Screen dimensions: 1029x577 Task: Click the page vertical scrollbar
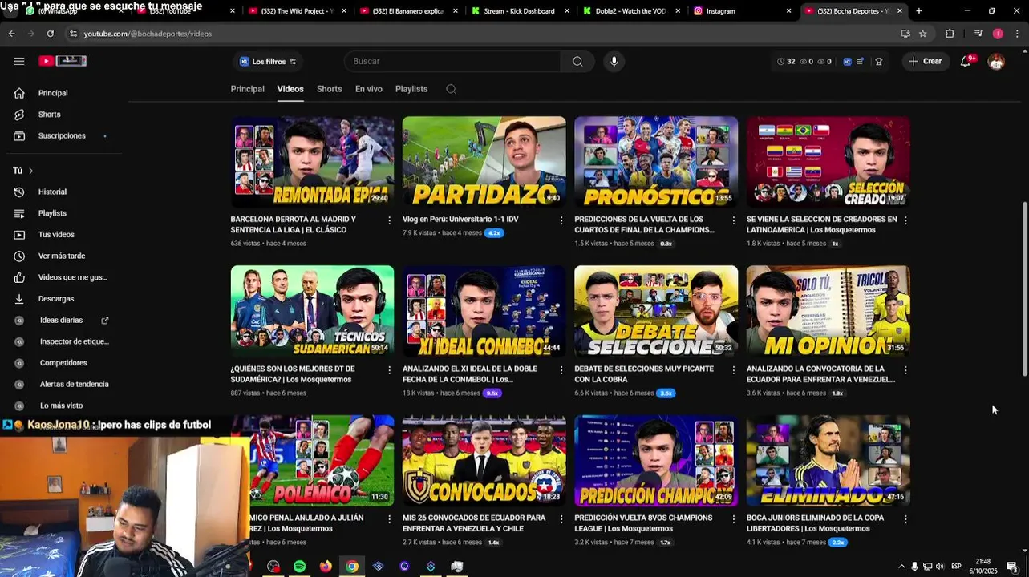pos(1025,288)
